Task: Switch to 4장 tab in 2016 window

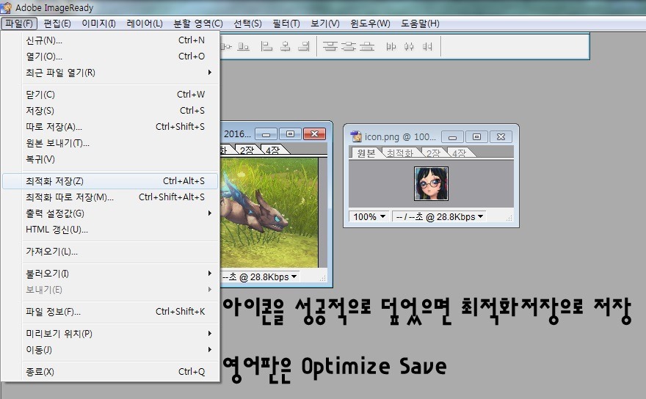Action: (x=272, y=150)
